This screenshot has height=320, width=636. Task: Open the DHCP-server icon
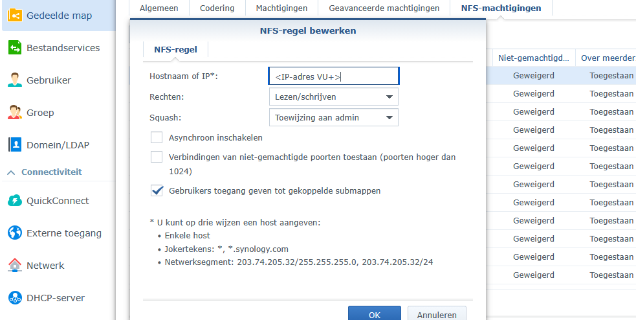(15, 298)
